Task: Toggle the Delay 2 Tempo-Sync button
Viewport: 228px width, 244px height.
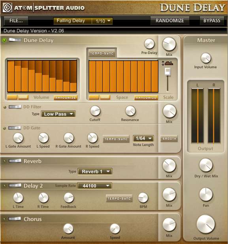Action: click(x=119, y=198)
